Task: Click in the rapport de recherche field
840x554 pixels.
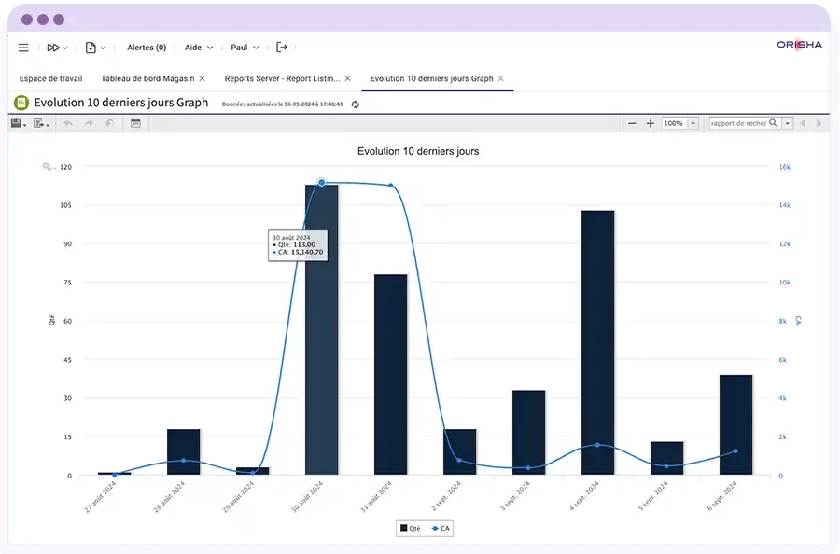Action: click(x=738, y=123)
